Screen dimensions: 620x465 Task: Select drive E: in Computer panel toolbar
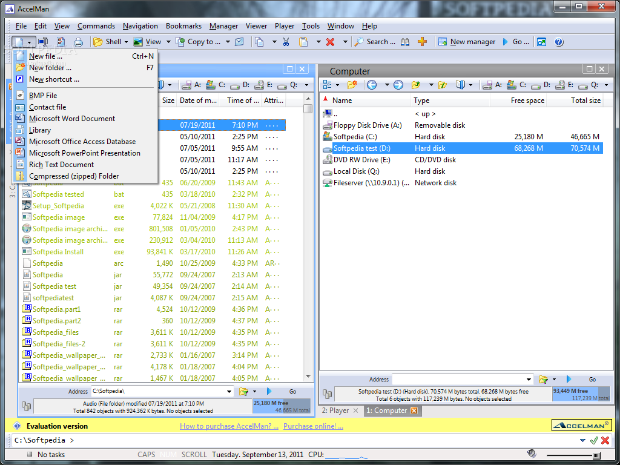564,85
